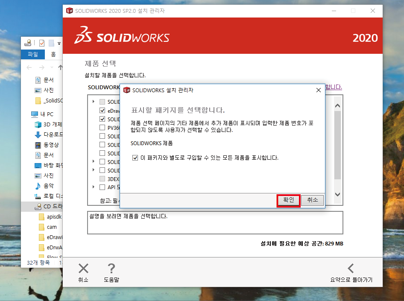Image resolution: width=404 pixels, height=301 pixels.
Task: Click the new folder icon in Explorer toolbar
Action: click(x=51, y=43)
